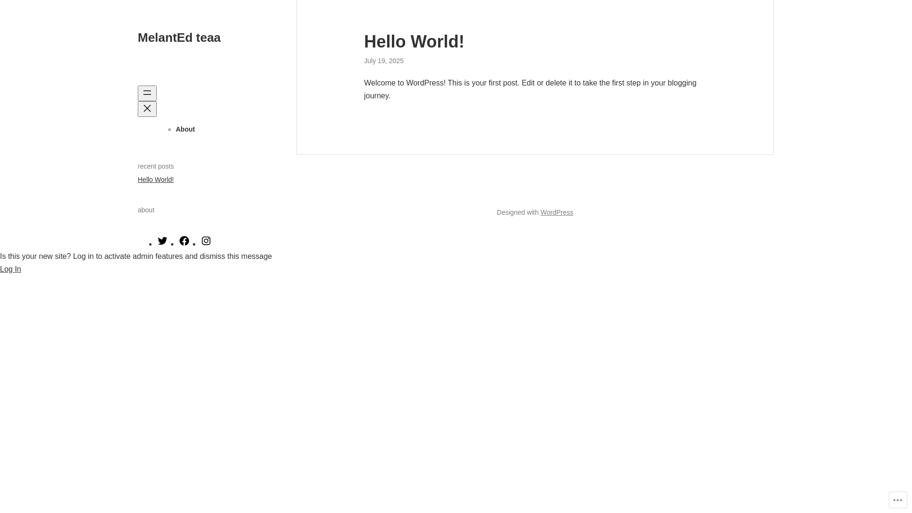The width and height of the screenshot is (912, 513).
Task: Click the 'about' sidebar heading
Action: (146, 210)
